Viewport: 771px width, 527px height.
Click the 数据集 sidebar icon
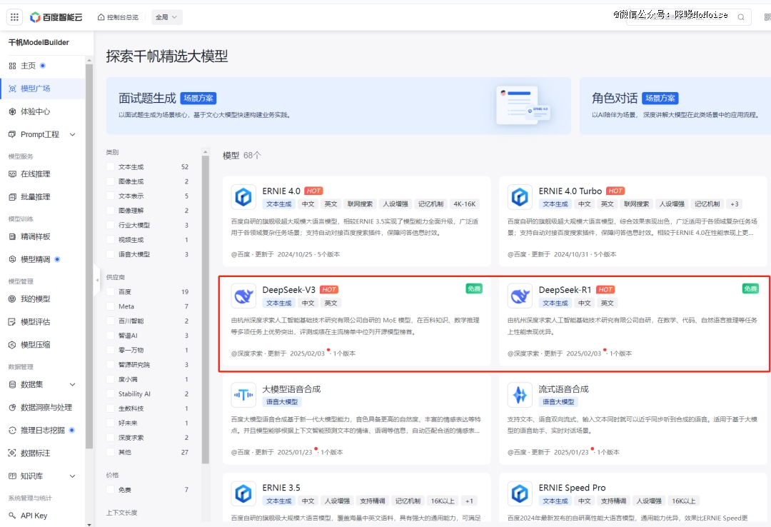[x=12, y=384]
